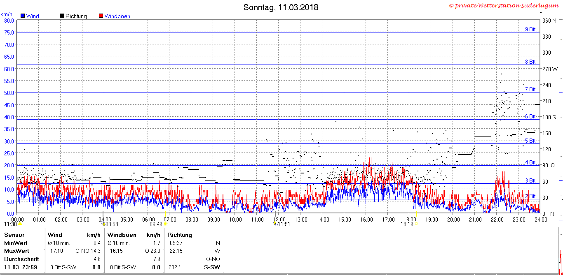Select the MaxWert row label
The image size is (563, 275).
[x=16, y=251]
